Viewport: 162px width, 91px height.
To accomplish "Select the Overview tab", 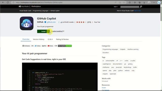I will pyautogui.click(x=26, y=39).
